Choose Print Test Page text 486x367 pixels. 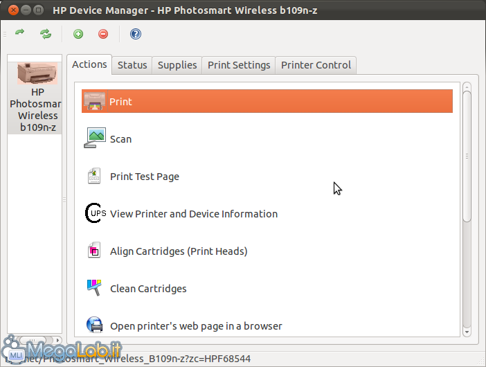click(x=145, y=177)
